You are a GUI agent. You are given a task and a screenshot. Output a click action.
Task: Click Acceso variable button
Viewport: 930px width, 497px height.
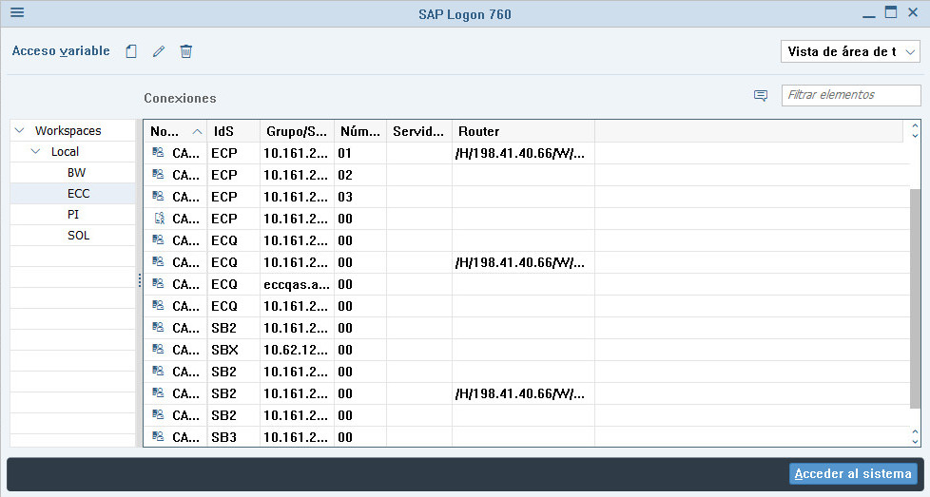click(61, 51)
